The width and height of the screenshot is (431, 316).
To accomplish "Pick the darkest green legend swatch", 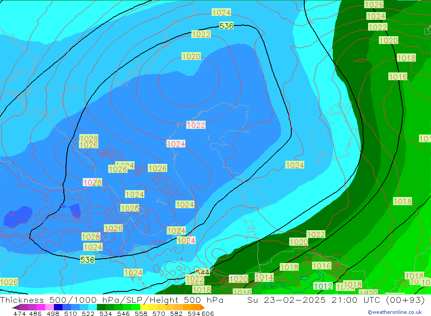I will [x=101, y=307].
